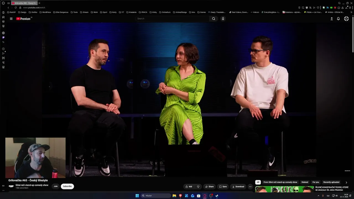Open browser downloads icon in toolbar
The height and width of the screenshot is (199, 354).
[x=346, y=7]
